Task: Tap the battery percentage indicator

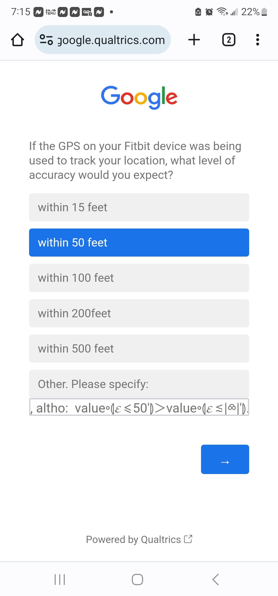Action: coord(250,12)
